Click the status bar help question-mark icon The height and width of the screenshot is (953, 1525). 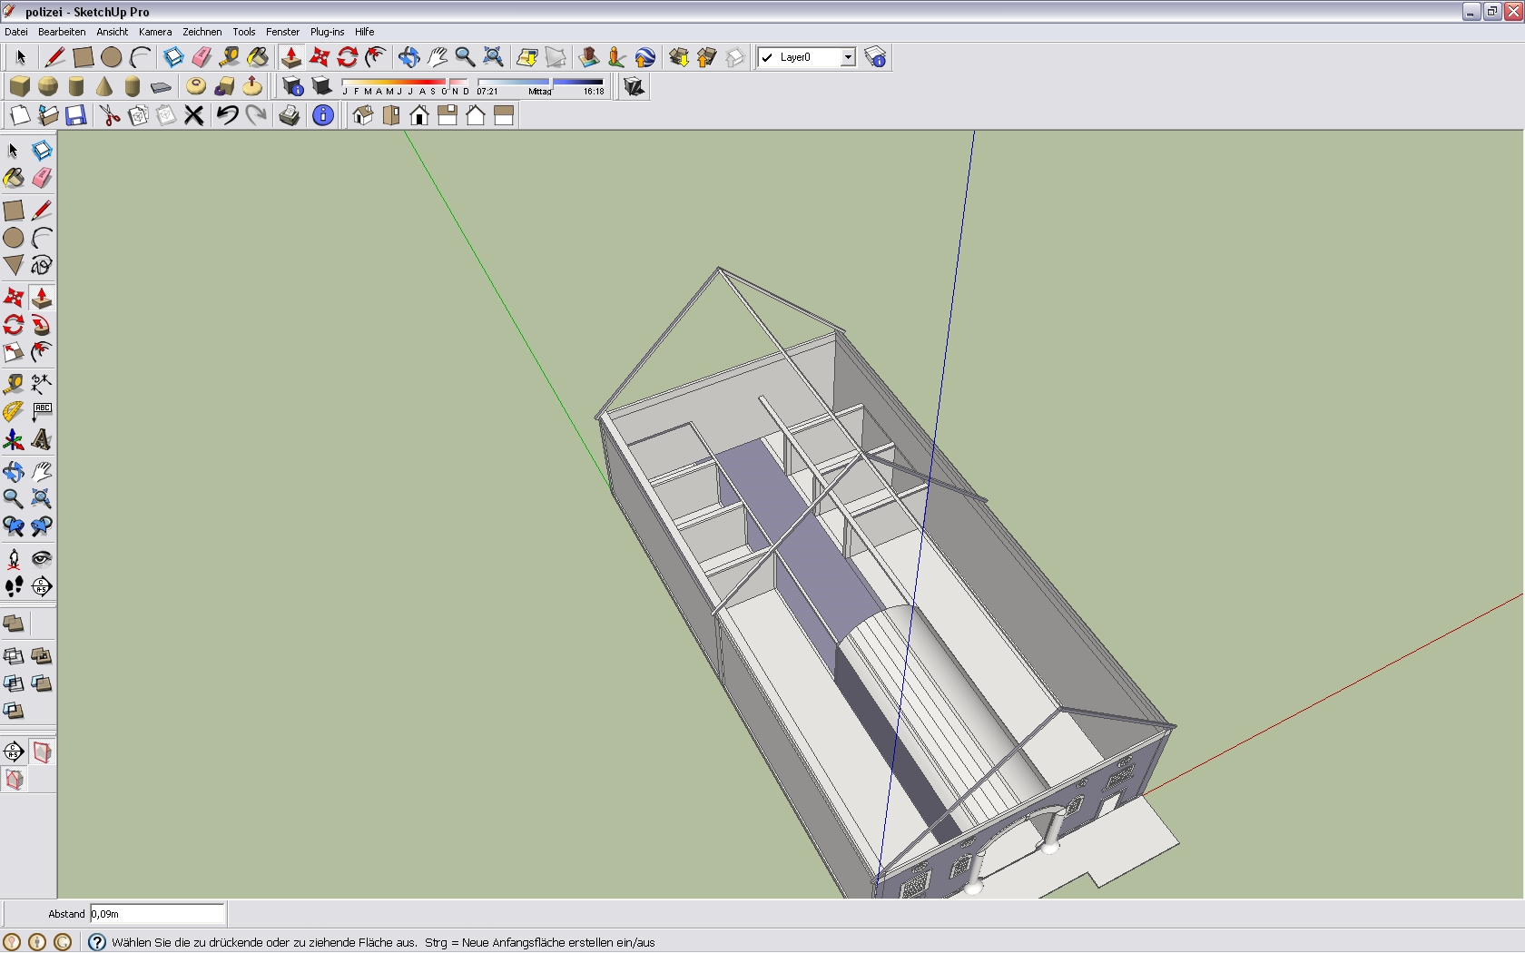point(97,942)
